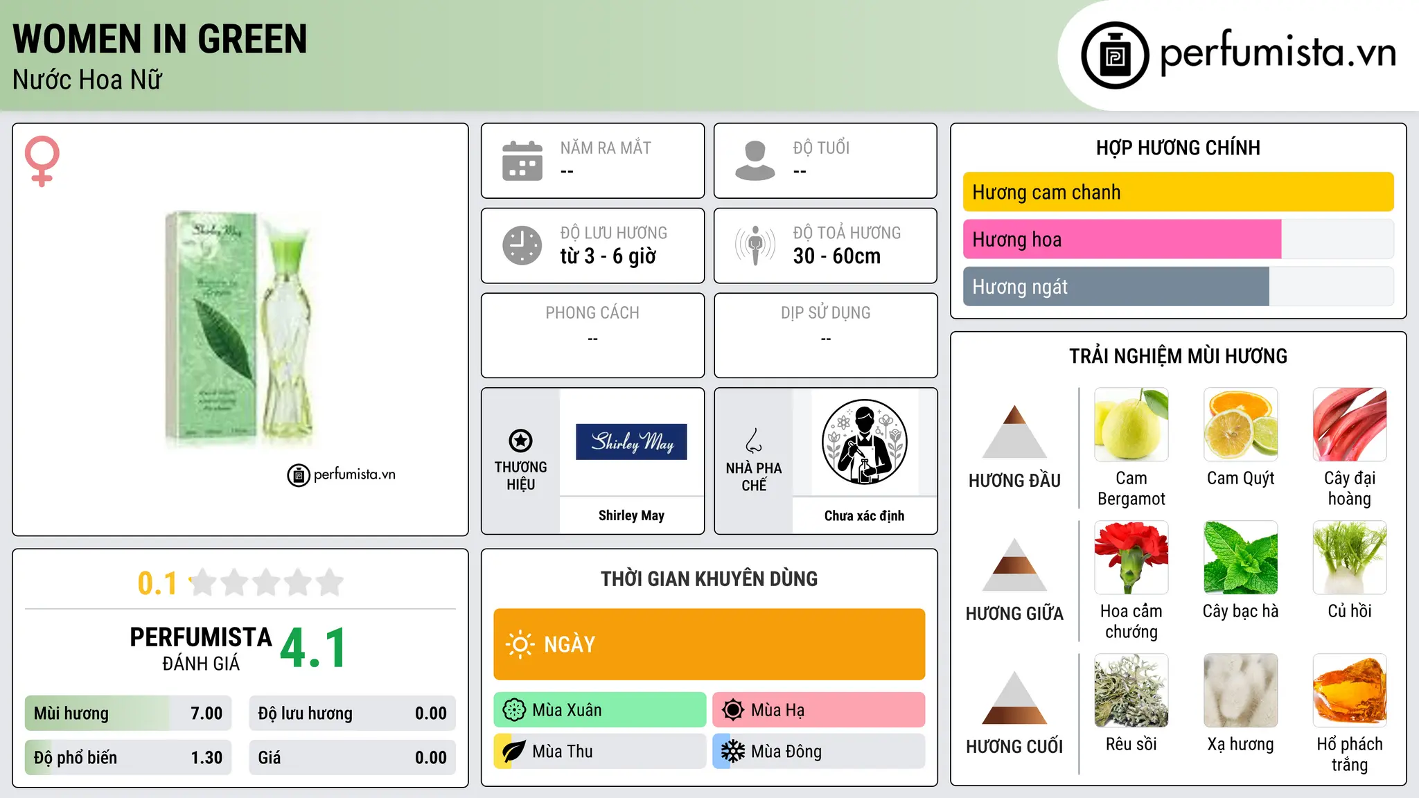
Task: Click the green 4.1 Perfumista rating
Action: click(313, 648)
